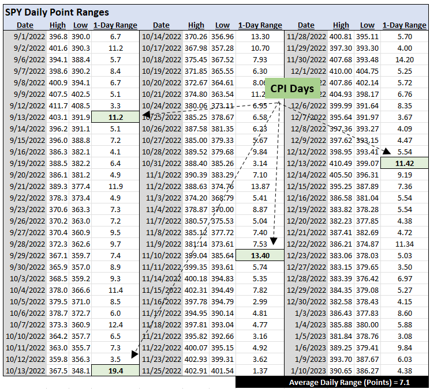This screenshot has width=430, height=389.
Task: Select range value 9.84 for 1/6/2023
Action: (x=405, y=348)
